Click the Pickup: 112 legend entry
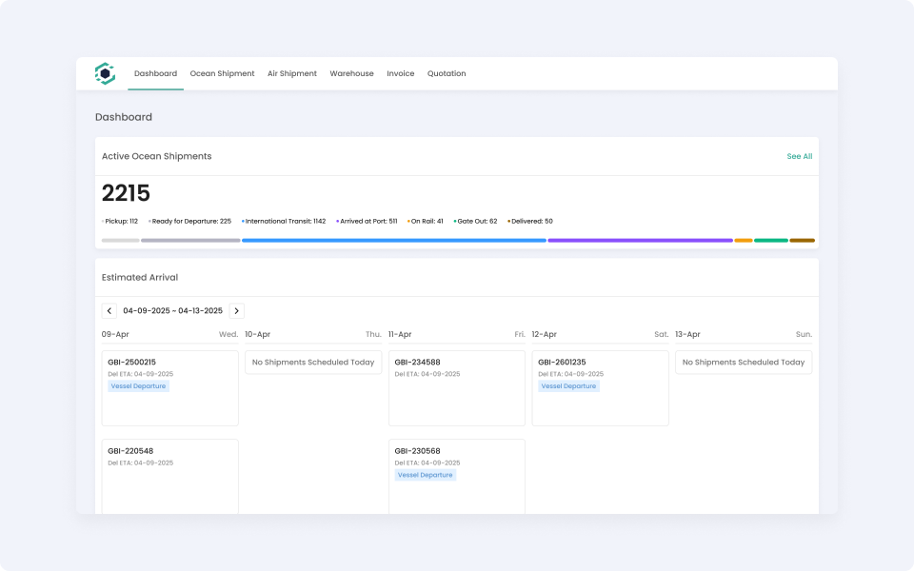The height and width of the screenshot is (571, 914). pyautogui.click(x=120, y=222)
